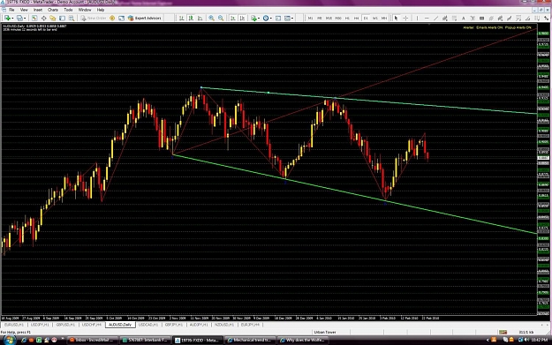Switch to the D1 timeframe
Image resolution: width=552 pixels, height=345 pixels.
tap(366, 18)
